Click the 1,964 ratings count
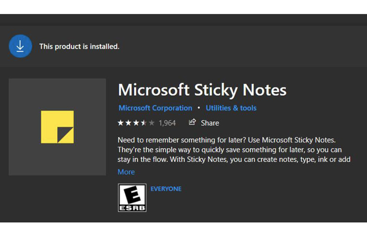The height and width of the screenshot is (236, 367). coord(167,123)
